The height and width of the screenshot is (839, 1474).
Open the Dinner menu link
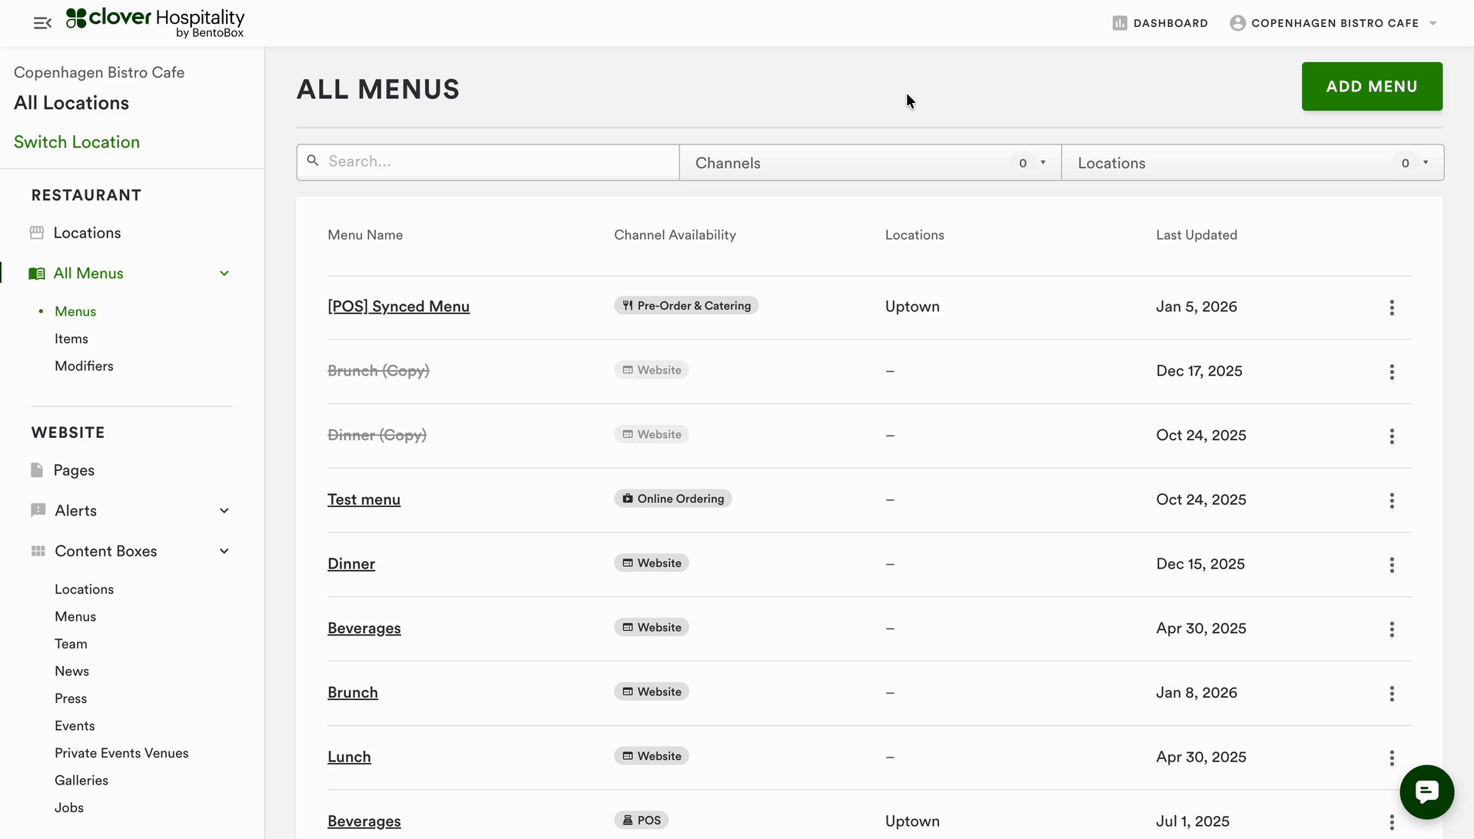[351, 564]
